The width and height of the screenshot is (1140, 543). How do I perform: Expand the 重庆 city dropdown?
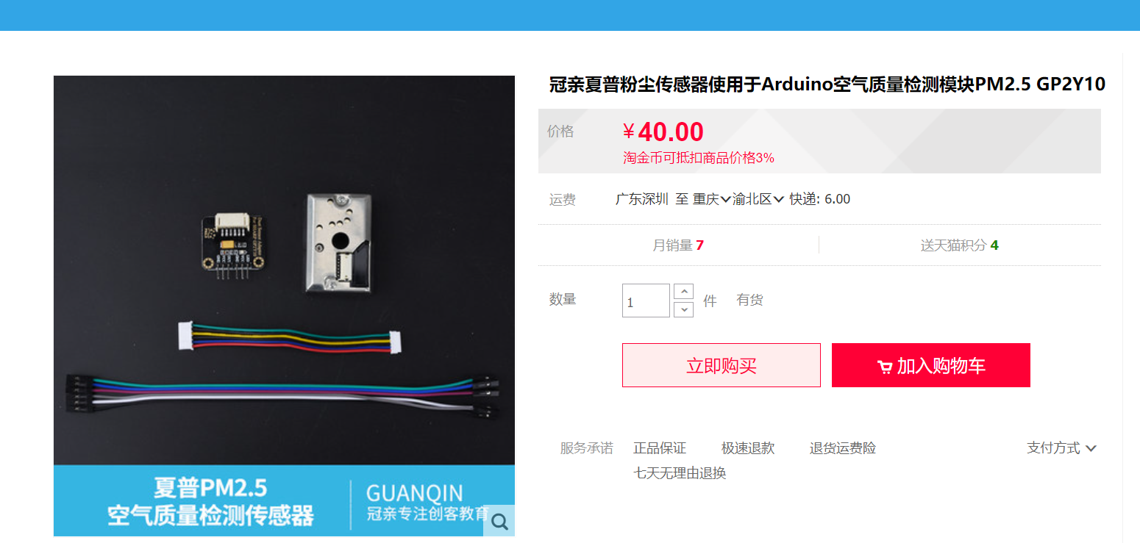point(712,199)
